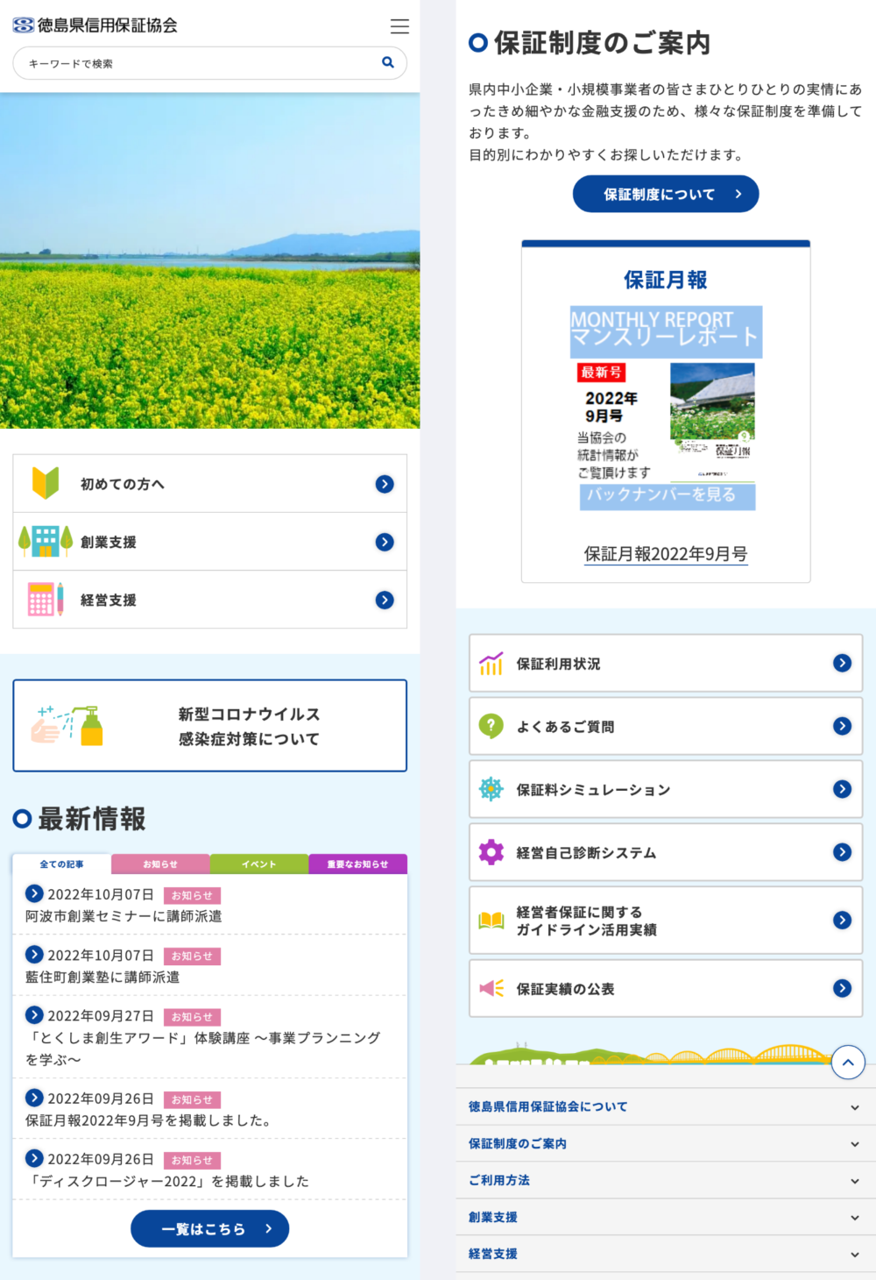Click the 経営自己診断システム gear icon

point(491,852)
